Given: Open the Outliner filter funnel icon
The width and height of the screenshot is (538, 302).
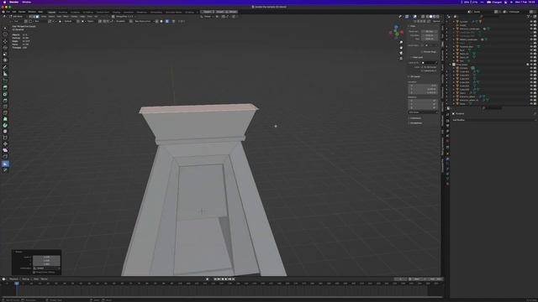Looking at the screenshot, I should coord(529,17).
